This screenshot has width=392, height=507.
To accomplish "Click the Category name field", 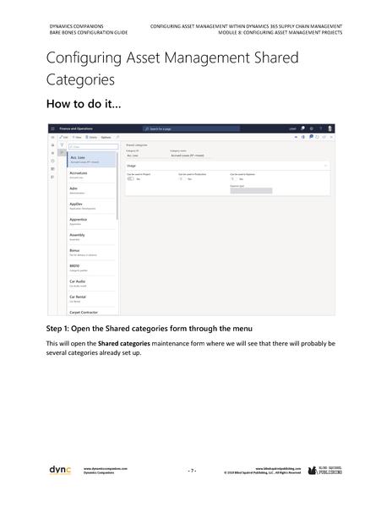I will click(x=191, y=155).
